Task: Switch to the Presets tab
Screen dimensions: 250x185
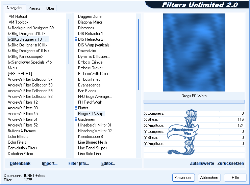Action: (34, 8)
